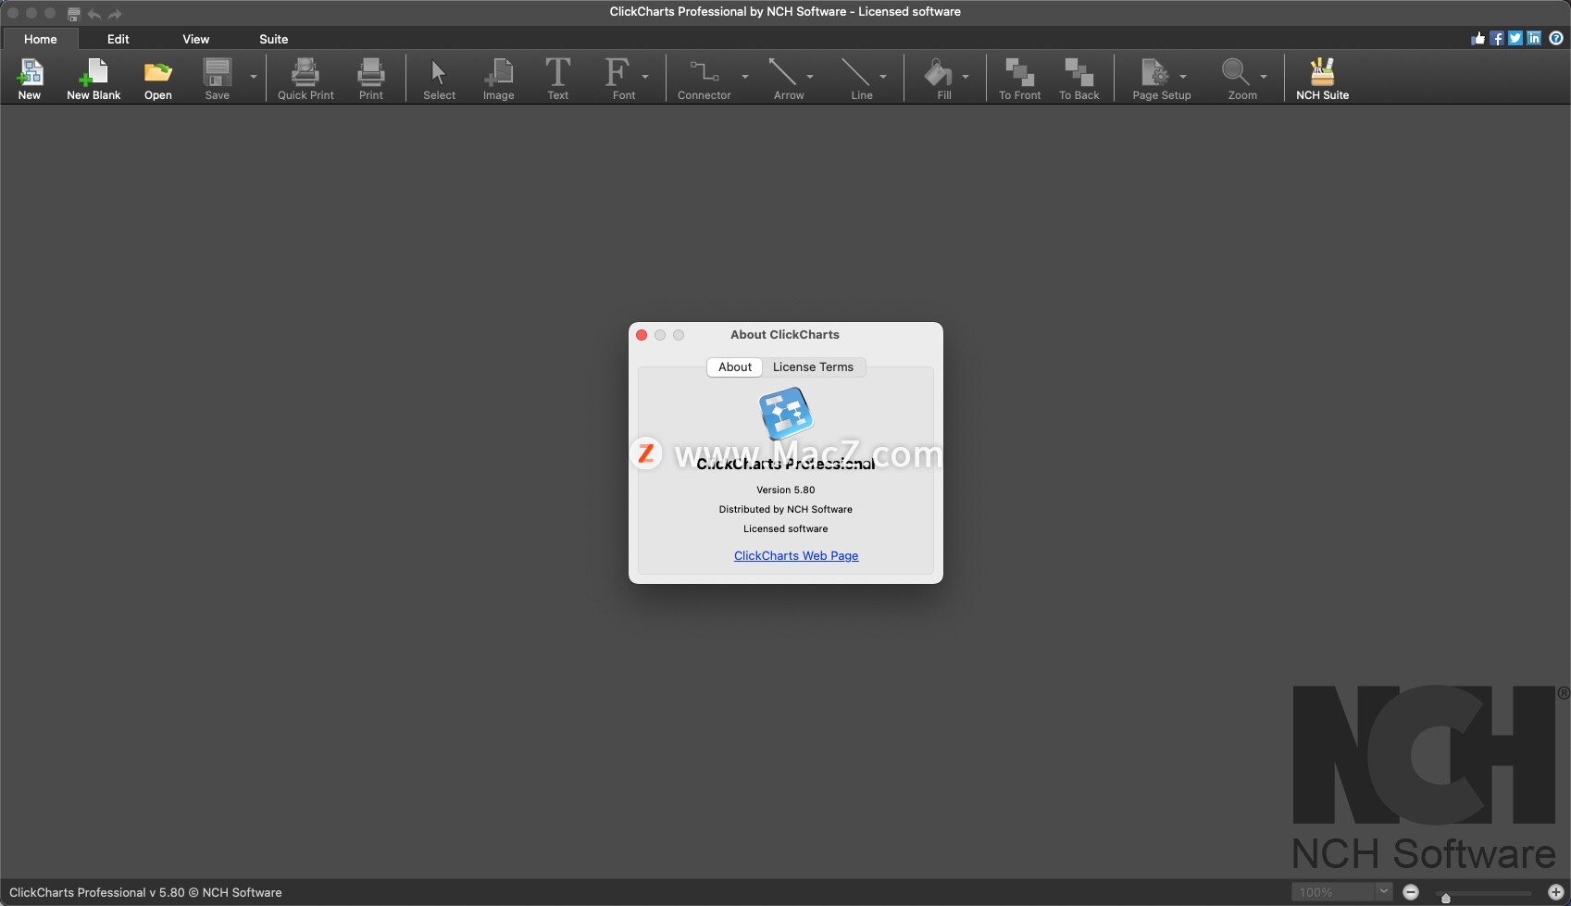Choose the Select pointer tool
1571x906 pixels.
point(439,72)
